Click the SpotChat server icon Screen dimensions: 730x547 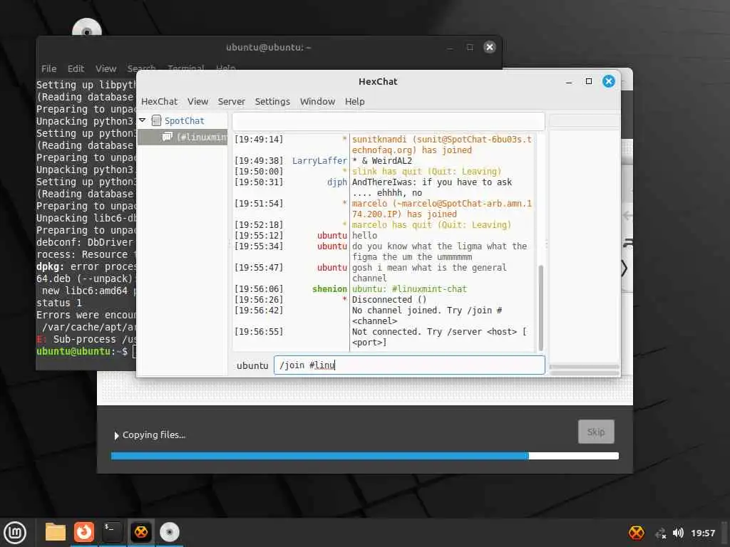[x=156, y=121]
